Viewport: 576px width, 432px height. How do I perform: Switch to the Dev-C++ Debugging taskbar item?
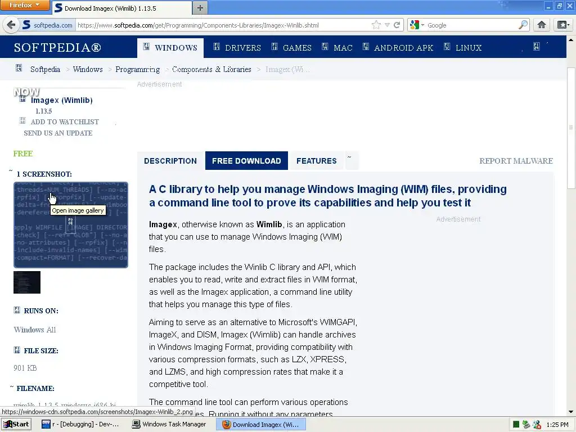click(x=80, y=424)
